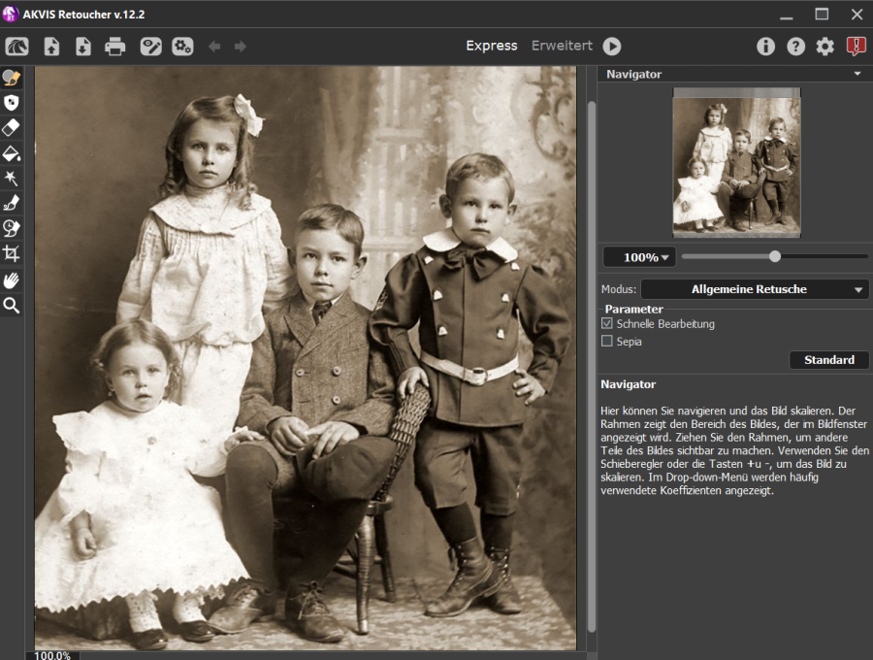The height and width of the screenshot is (660, 873).
Task: Start processing with the Run play button
Action: point(612,47)
